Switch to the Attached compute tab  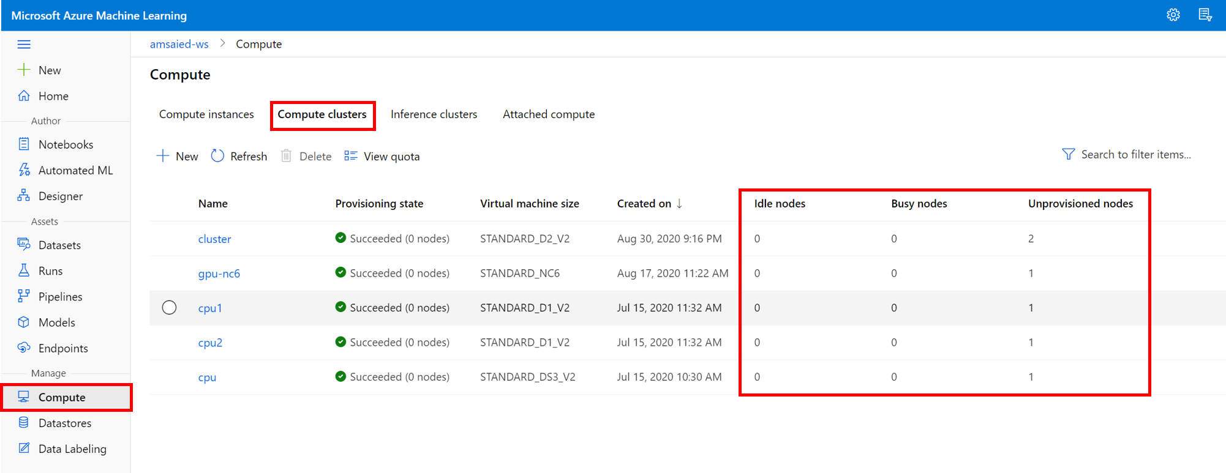coord(549,114)
